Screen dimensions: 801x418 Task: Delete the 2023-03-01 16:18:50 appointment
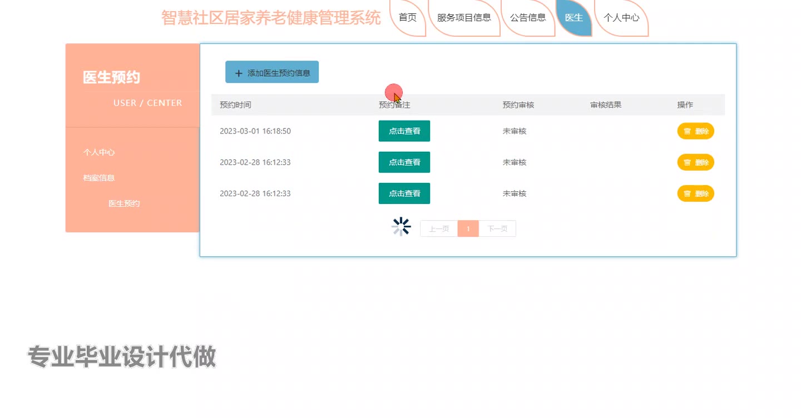696,131
